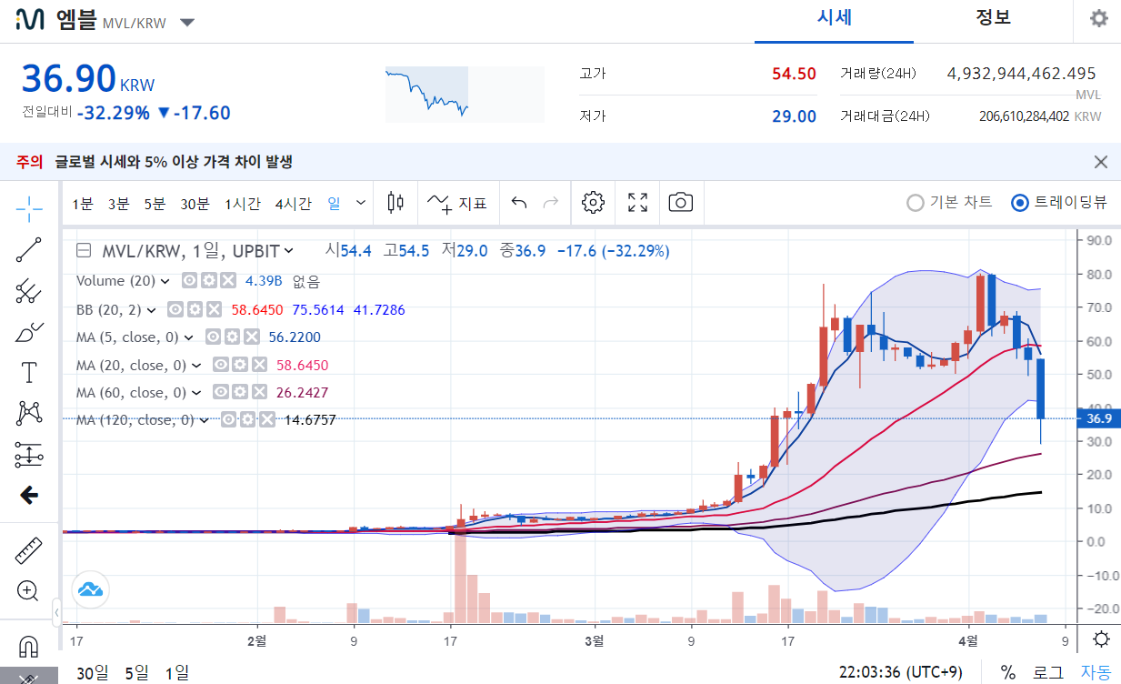Choose the pitchfork drawing tool
Screen dimensions: 1121x684
(29, 291)
